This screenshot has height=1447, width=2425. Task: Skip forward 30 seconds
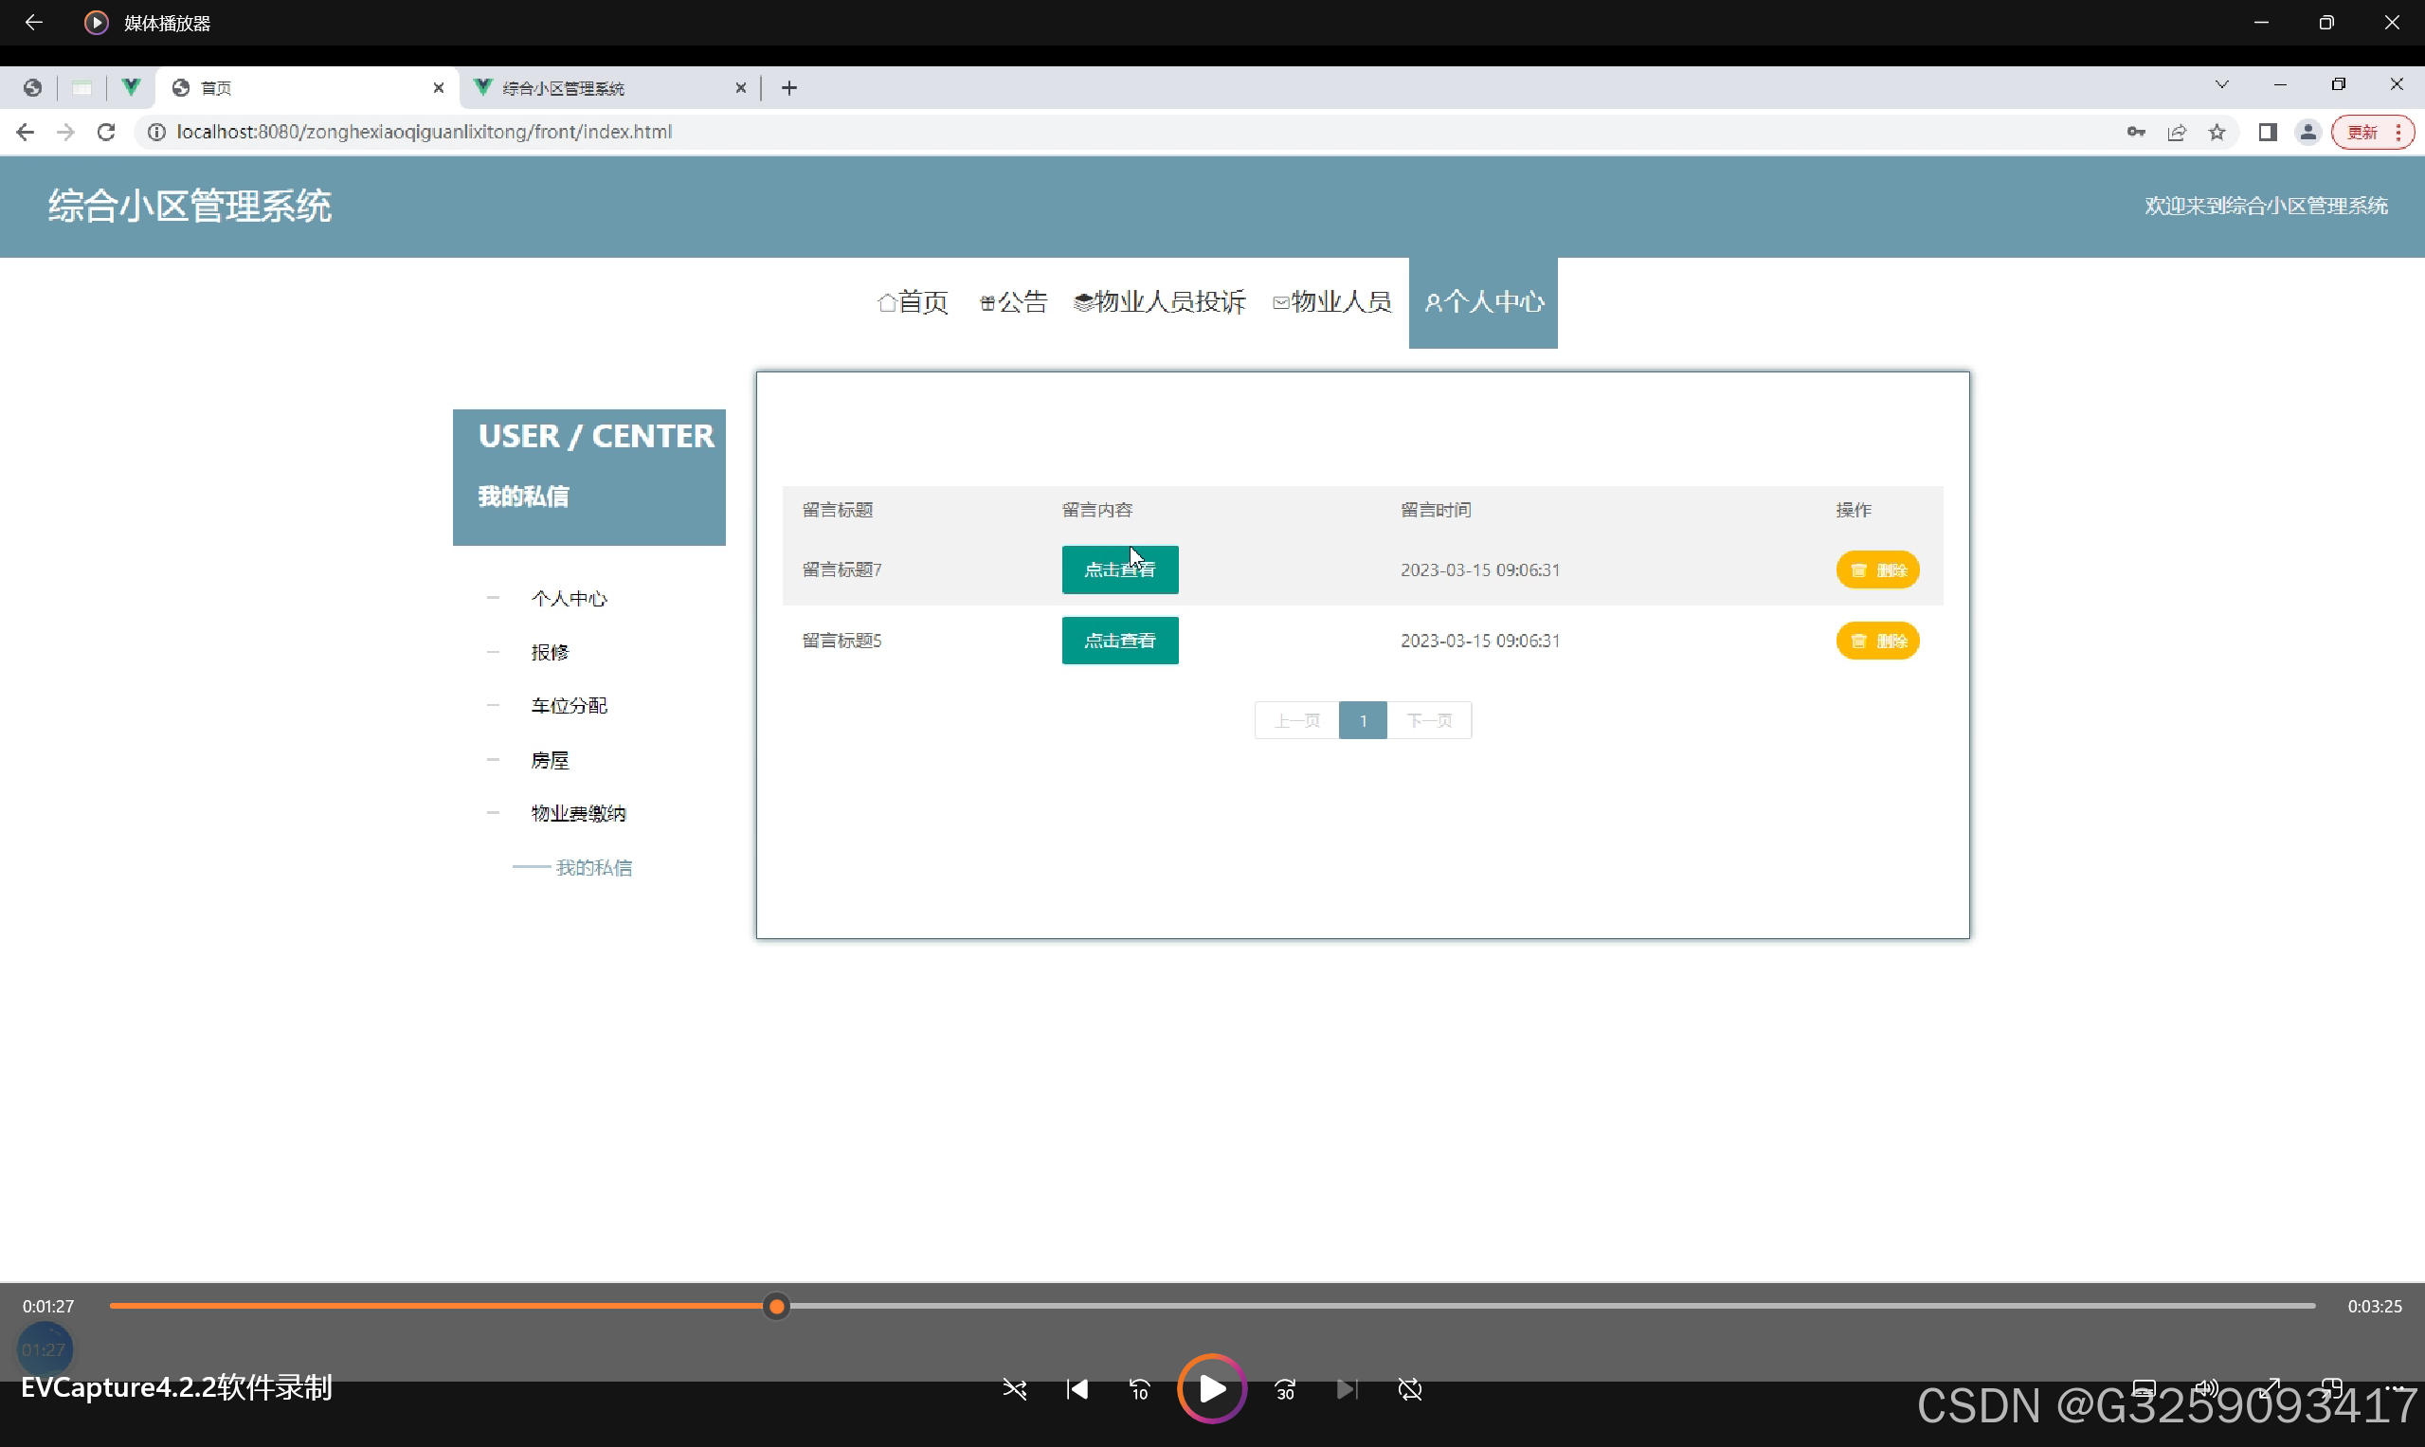1285,1388
